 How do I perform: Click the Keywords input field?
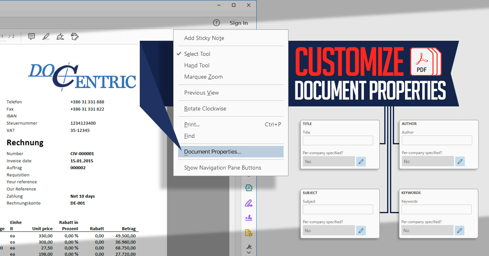436,210
